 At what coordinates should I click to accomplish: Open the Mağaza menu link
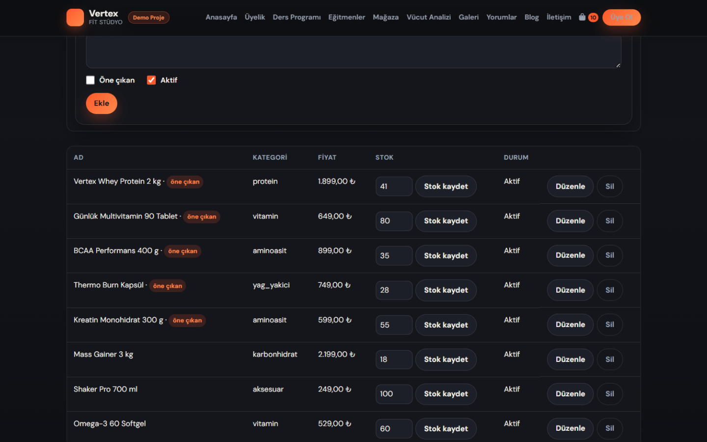(x=385, y=17)
